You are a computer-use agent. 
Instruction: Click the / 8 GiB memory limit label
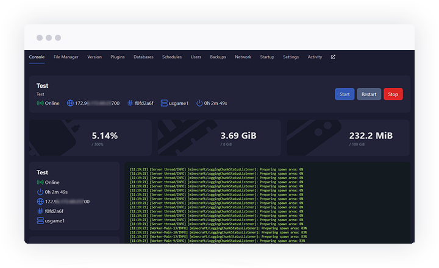226,144
